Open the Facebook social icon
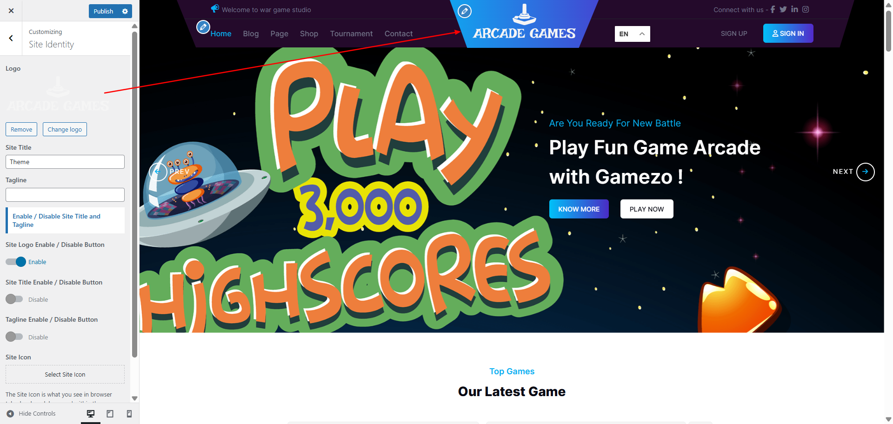Image resolution: width=893 pixels, height=424 pixels. (x=773, y=9)
